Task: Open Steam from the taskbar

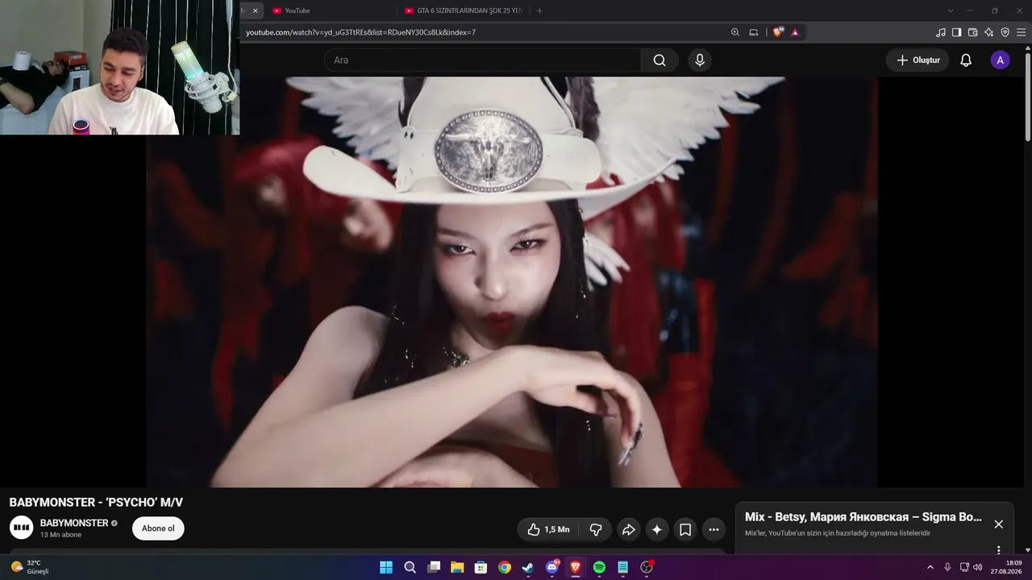Action: point(528,567)
